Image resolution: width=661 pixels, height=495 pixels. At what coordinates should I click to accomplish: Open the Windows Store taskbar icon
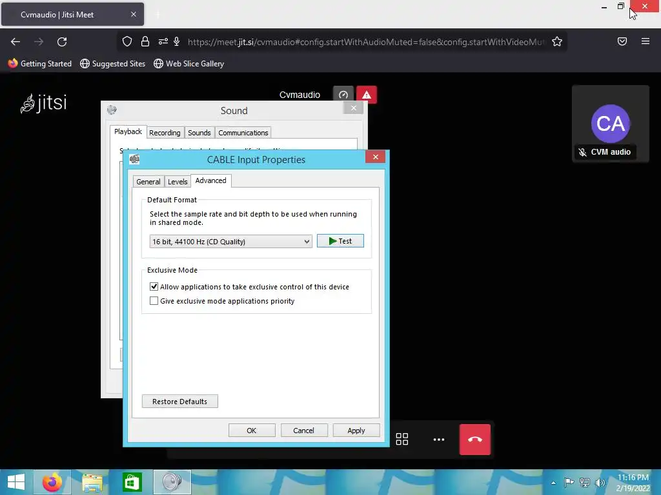coord(132,482)
